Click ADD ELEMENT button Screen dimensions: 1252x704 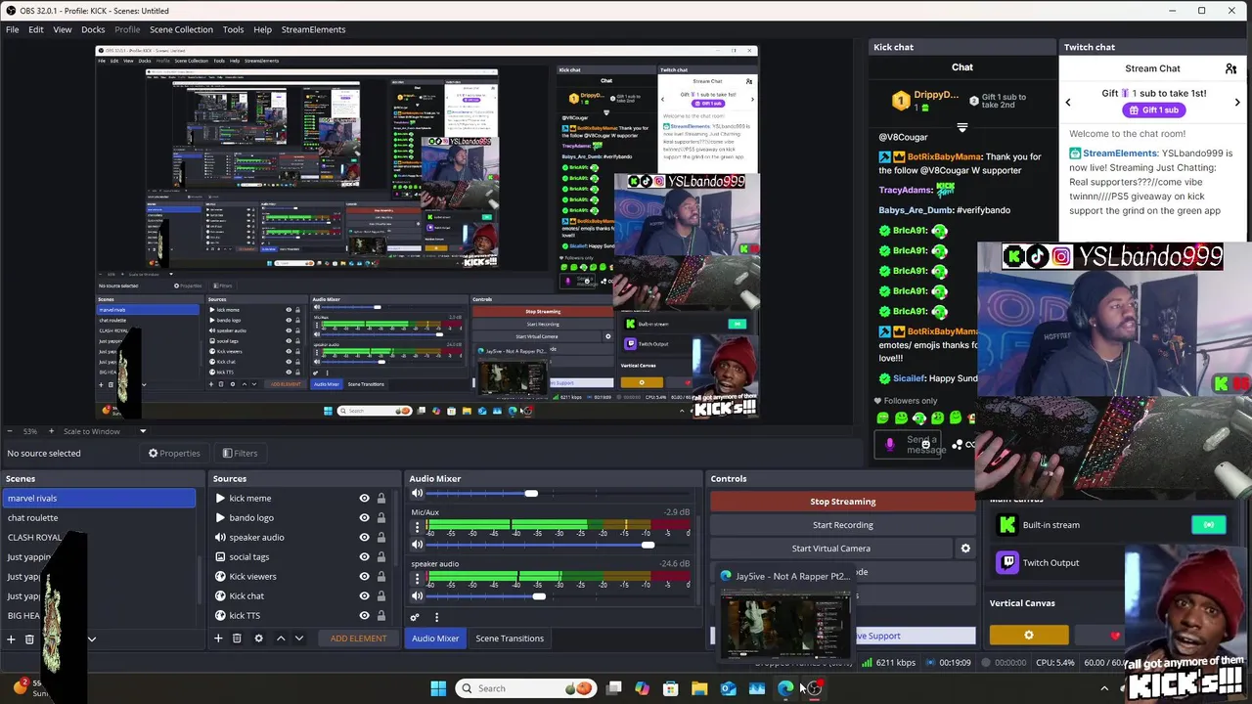coord(358,638)
